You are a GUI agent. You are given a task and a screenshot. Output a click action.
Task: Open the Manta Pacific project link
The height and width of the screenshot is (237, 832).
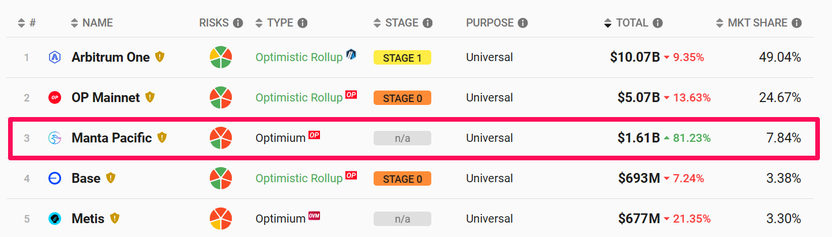pyautogui.click(x=112, y=138)
